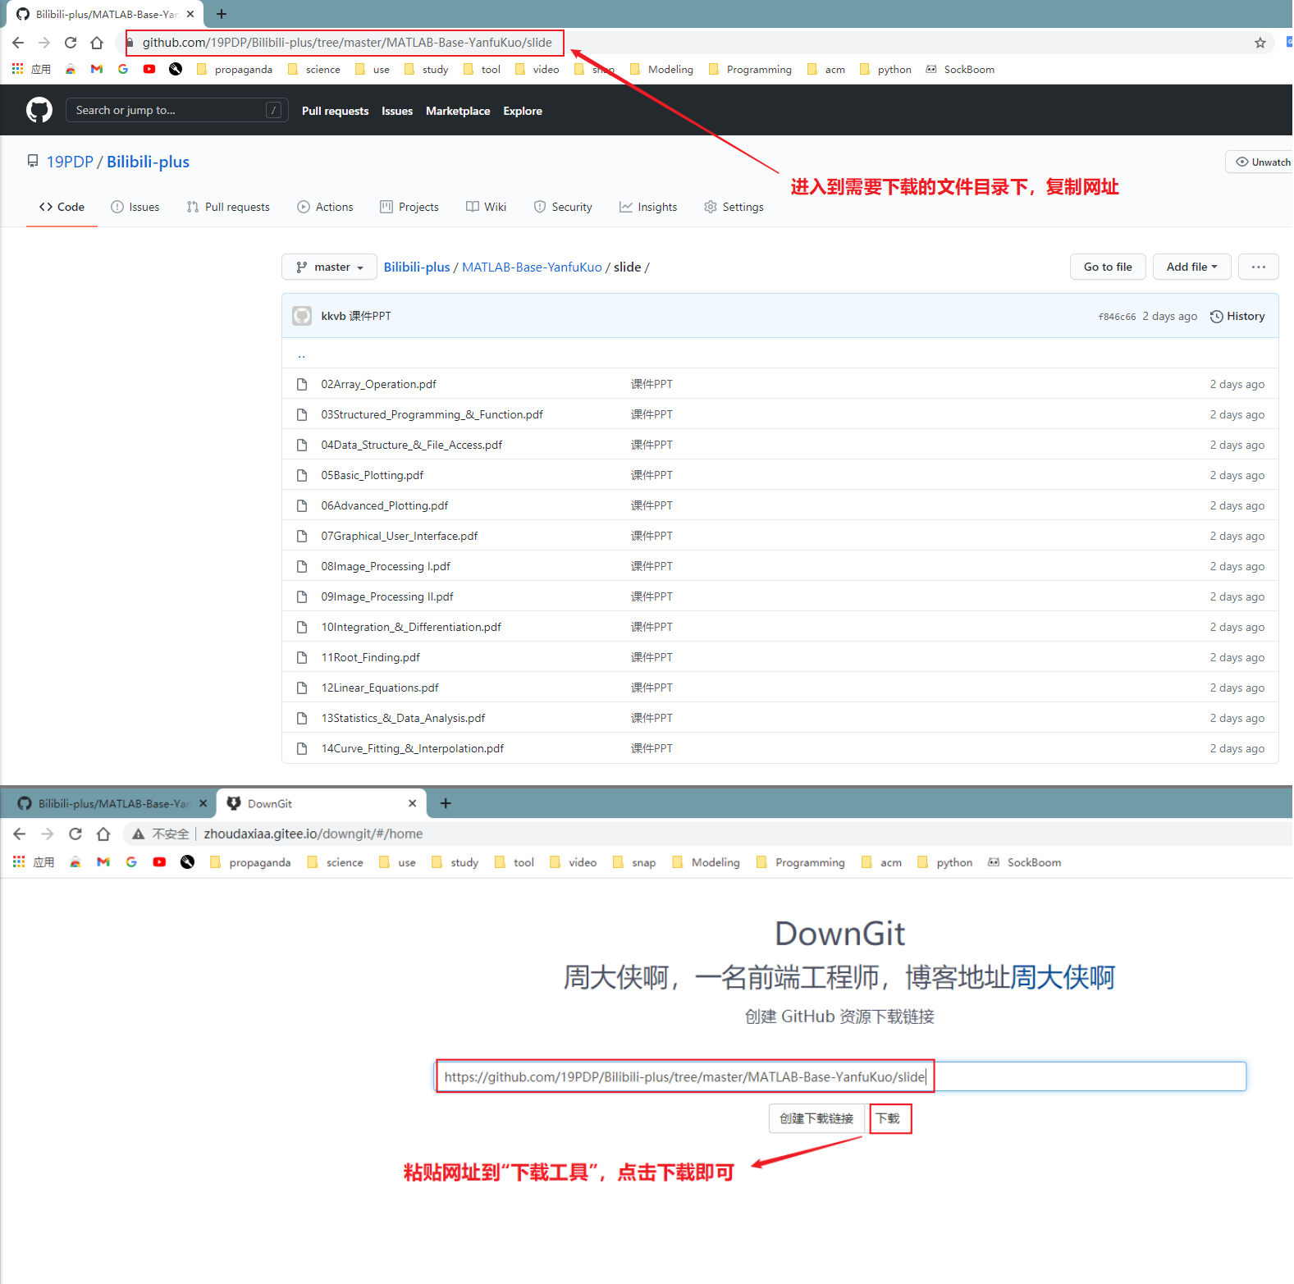
Task: Switch to the Issues repository tab
Action: click(x=135, y=207)
